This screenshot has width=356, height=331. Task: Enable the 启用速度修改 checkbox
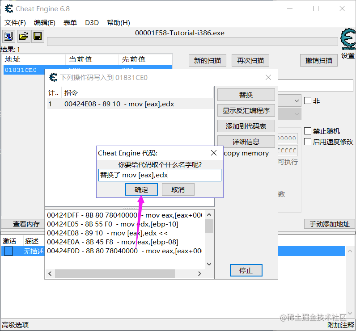point(308,142)
